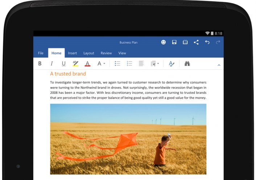Save the document with floppy icon
The height and width of the screenshot is (180, 256).
click(174, 42)
